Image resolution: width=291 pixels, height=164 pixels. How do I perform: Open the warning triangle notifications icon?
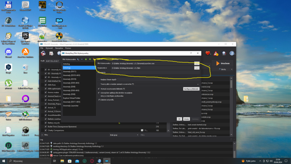point(216,53)
